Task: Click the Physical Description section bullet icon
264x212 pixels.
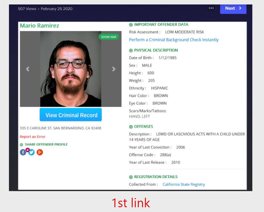Action: (131, 51)
